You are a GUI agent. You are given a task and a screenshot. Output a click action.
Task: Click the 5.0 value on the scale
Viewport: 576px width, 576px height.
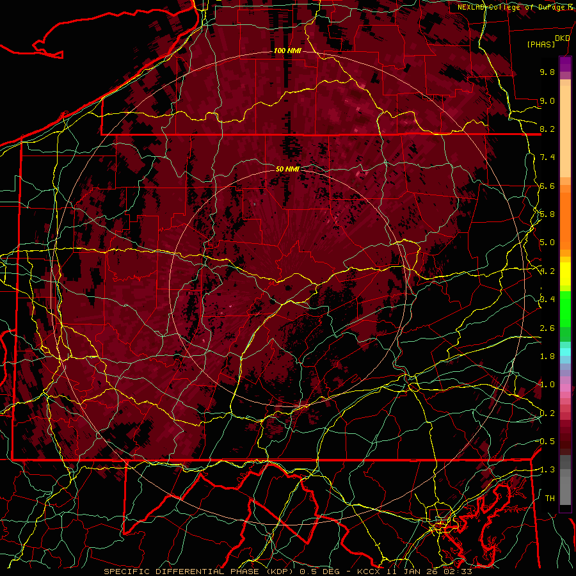click(547, 243)
